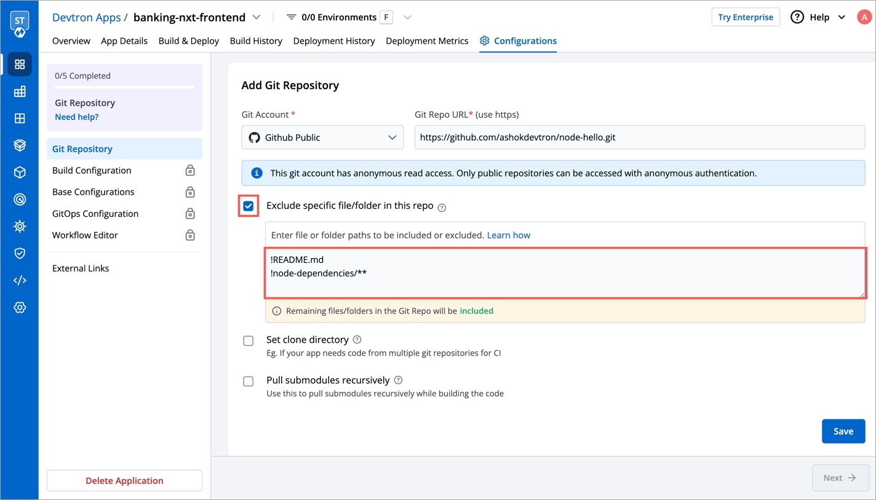This screenshot has width=876, height=500.
Task: Uncheck Exclude specific file/folder in this repo
Action: 249,206
